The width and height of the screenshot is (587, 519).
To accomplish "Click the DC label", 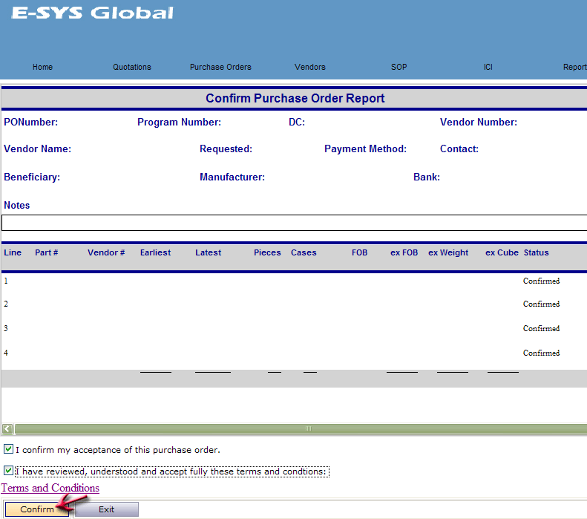I will click(x=297, y=122).
